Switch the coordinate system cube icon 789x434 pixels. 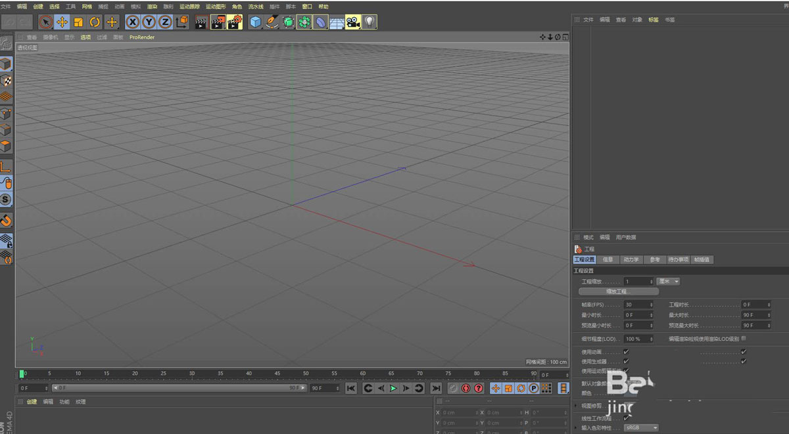tap(182, 22)
